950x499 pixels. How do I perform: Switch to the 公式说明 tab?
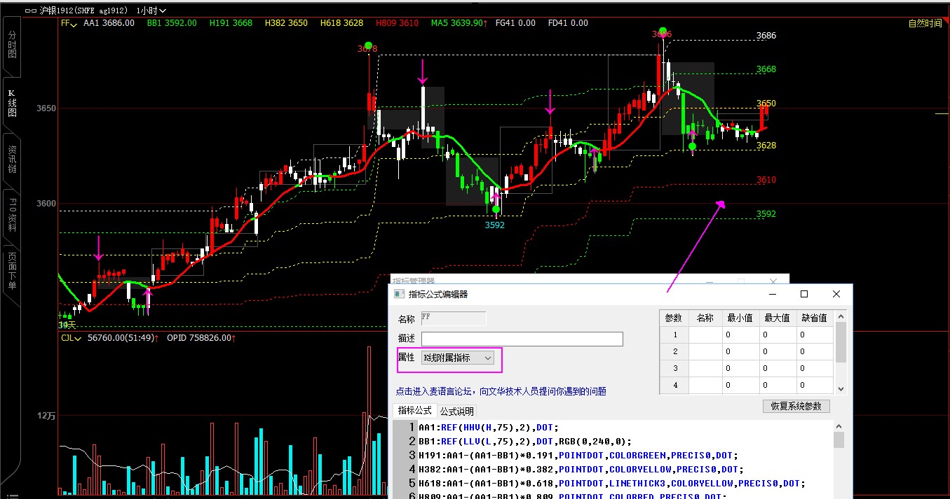pos(456,411)
